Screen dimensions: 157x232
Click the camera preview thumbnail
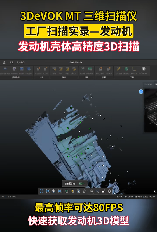pos(151,111)
